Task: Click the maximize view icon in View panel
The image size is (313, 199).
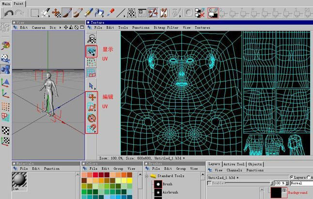Action: coord(82,27)
